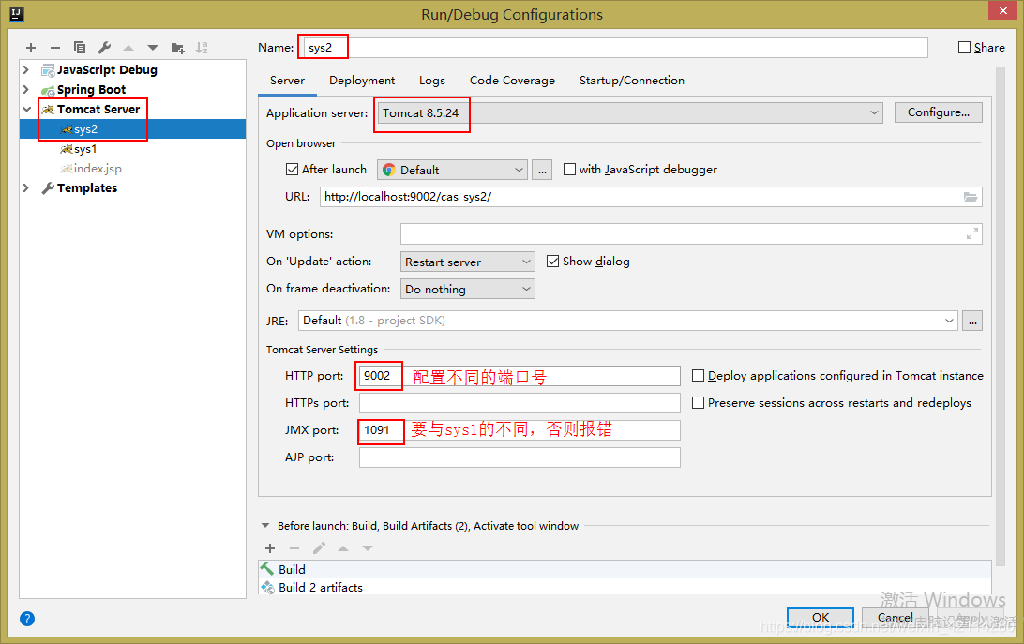Open the help question mark icon

(27, 619)
